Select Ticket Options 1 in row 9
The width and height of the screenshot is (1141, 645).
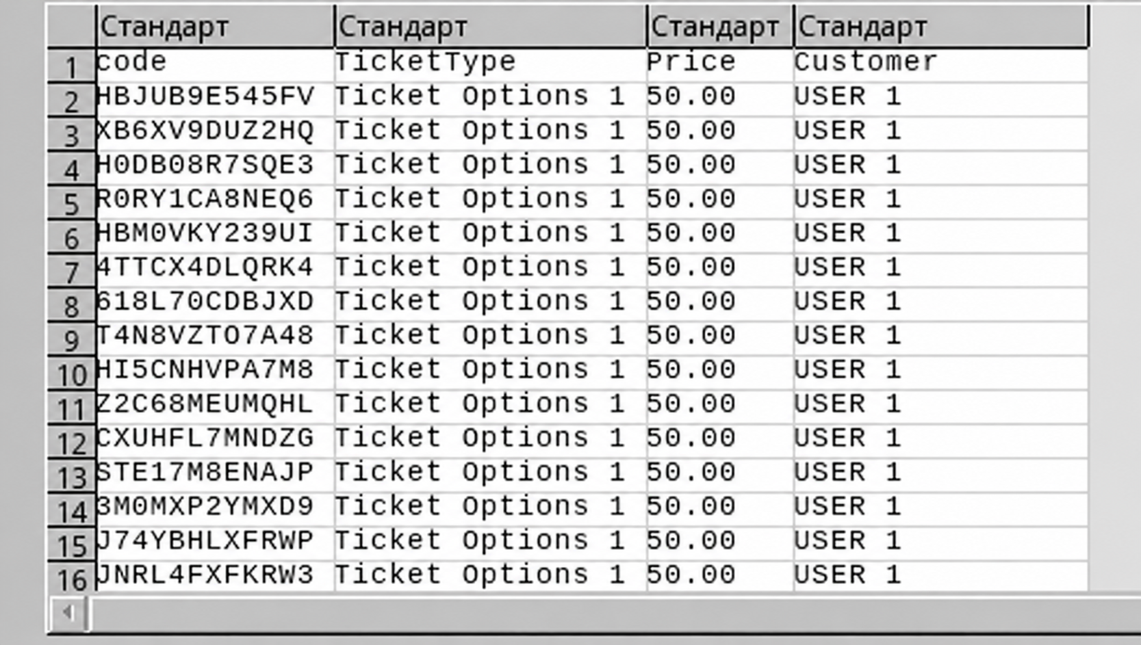[491, 339]
